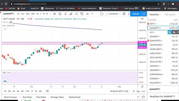
Task: Select the 1m timeframe
Action: [x=18, y=14]
